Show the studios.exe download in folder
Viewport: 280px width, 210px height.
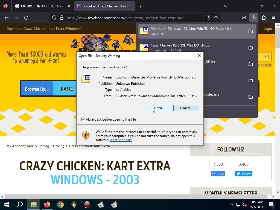[250, 97]
